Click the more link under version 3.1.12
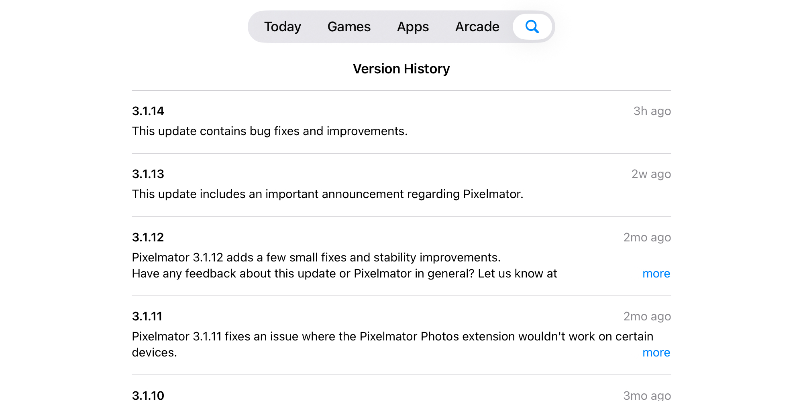Viewport: 803px width, 401px height. [x=656, y=273]
